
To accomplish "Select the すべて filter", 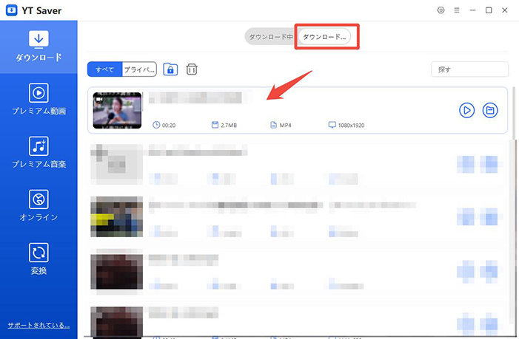I will tap(104, 69).
